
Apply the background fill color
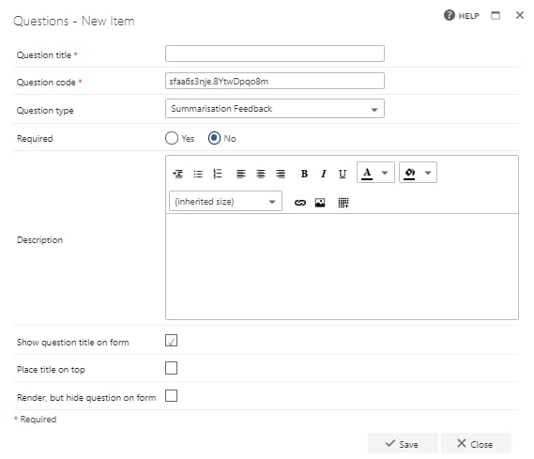409,174
